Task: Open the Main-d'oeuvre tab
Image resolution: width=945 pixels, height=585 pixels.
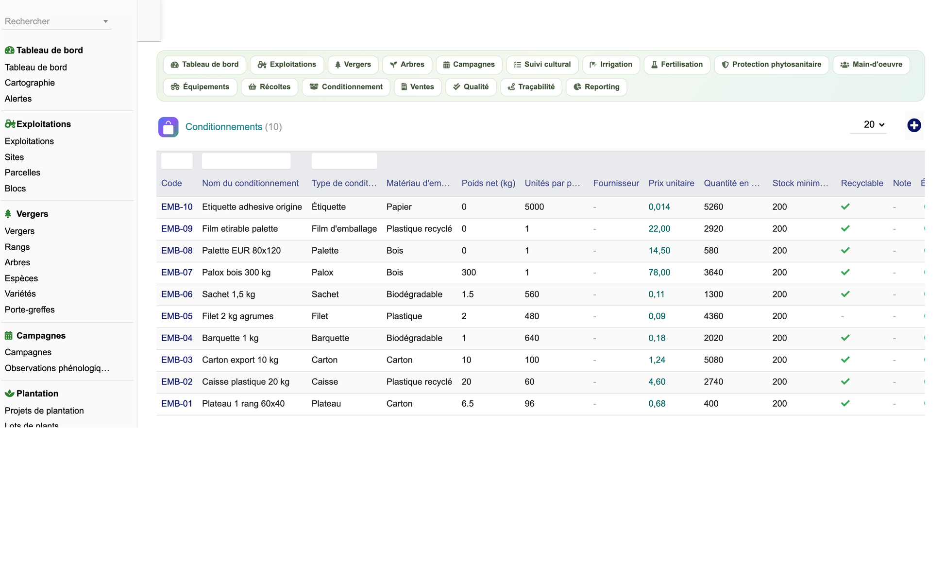Action: coord(871,65)
